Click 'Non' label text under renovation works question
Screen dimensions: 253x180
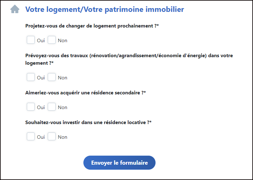[x=62, y=78]
